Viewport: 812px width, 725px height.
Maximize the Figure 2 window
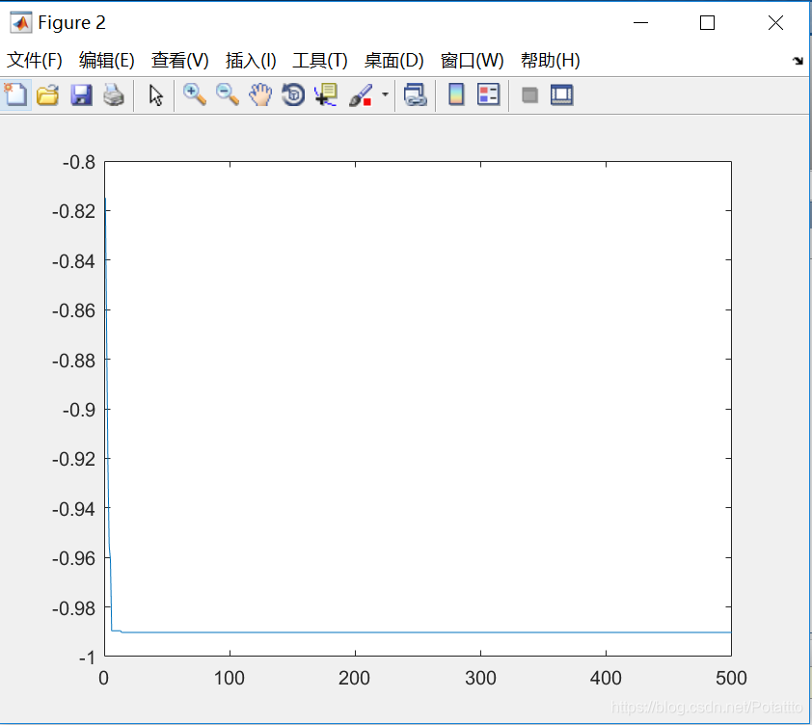pos(707,23)
